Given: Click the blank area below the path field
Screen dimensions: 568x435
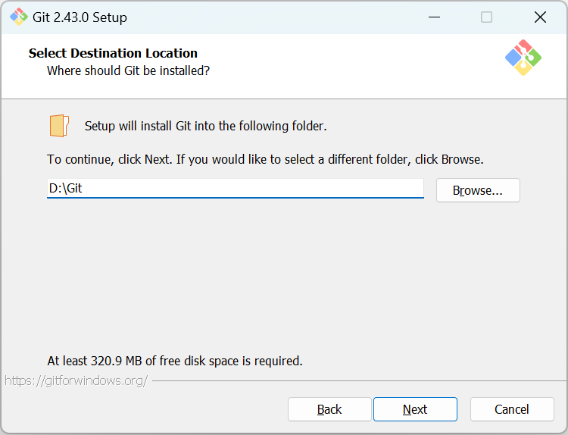Looking at the screenshot, I should point(284,276).
